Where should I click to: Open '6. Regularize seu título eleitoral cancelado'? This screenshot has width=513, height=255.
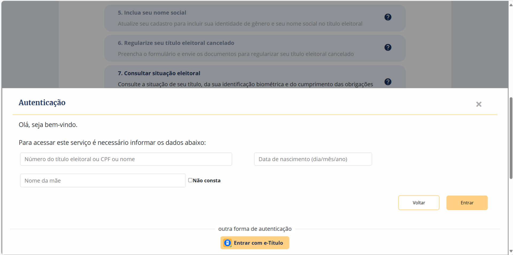point(176,43)
